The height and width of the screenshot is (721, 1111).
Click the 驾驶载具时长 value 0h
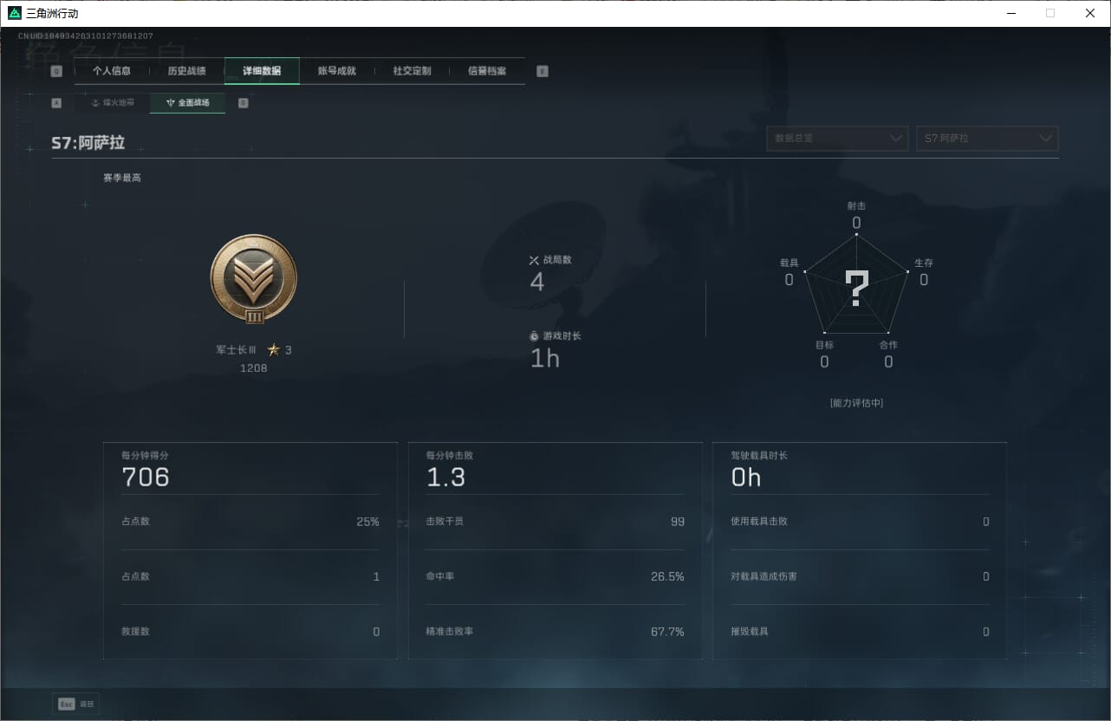746,477
